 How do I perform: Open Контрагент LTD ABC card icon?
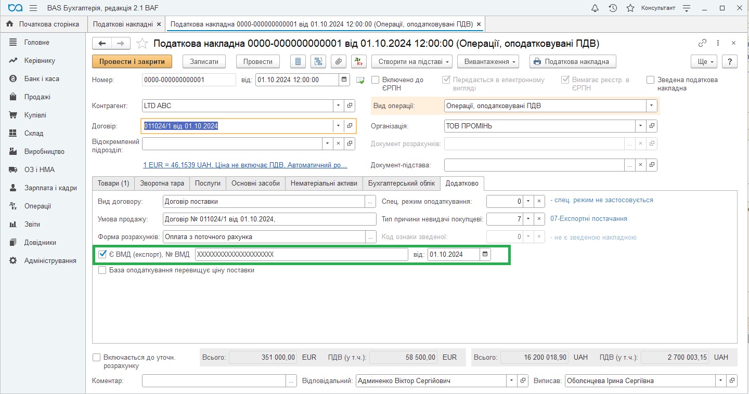350,106
